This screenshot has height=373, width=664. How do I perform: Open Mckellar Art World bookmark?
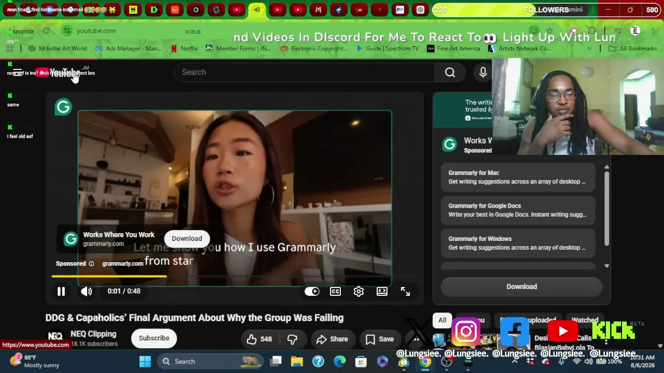coord(58,48)
